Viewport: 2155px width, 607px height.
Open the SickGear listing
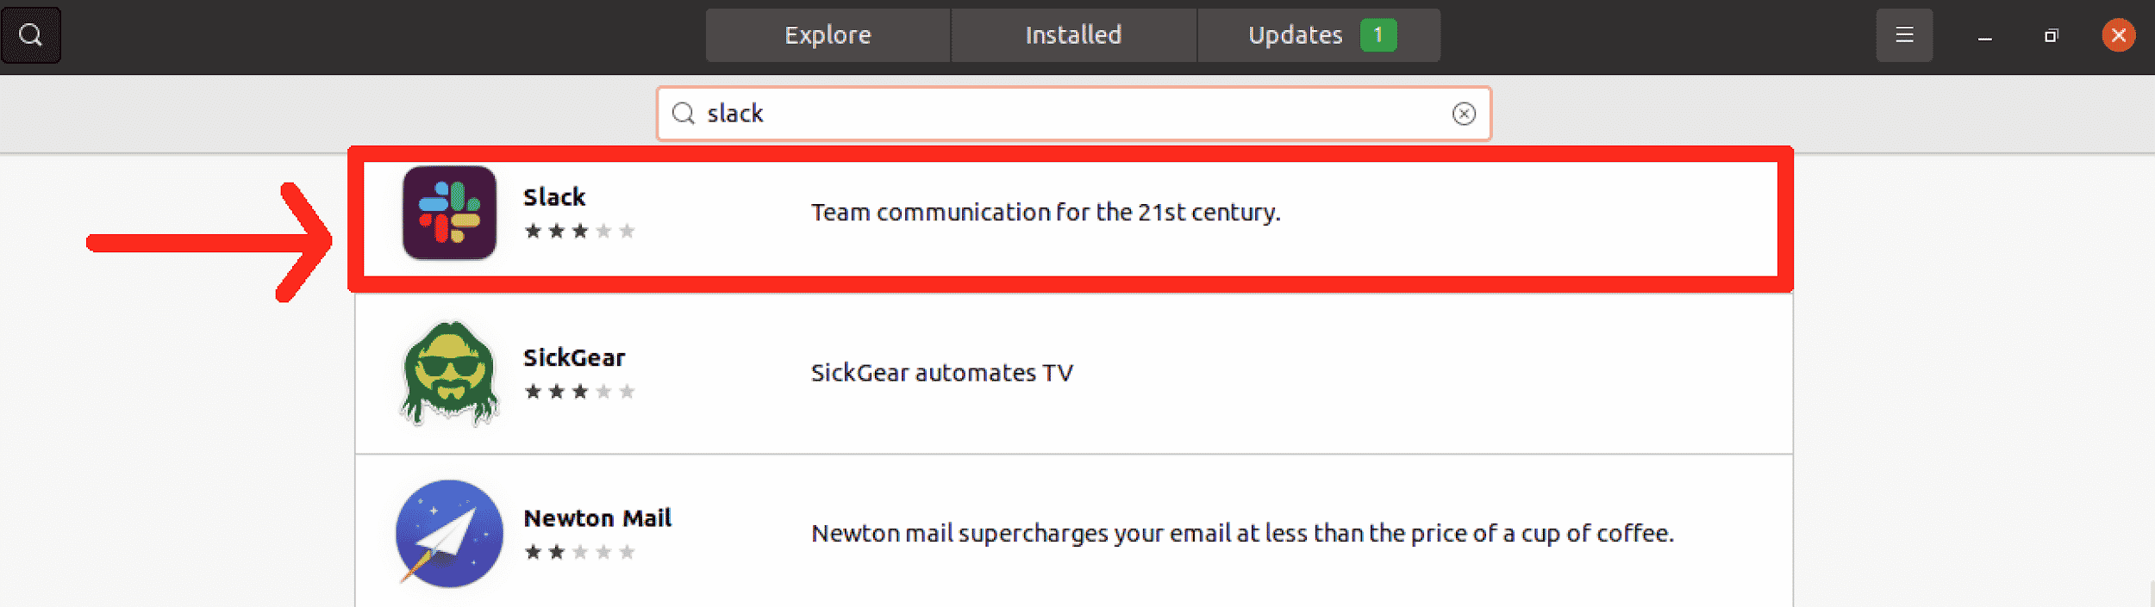[948, 374]
